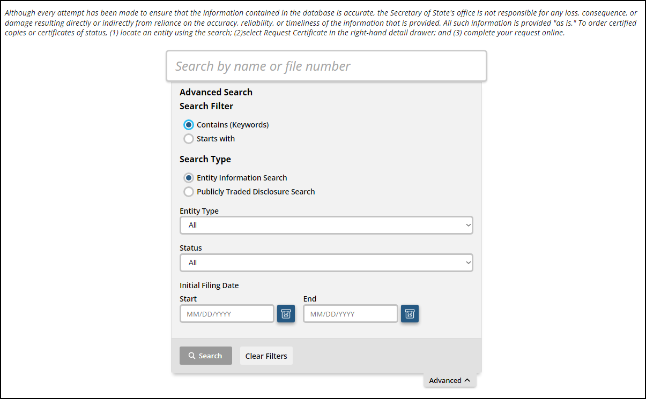This screenshot has width=646, height=399.
Task: Select the Starts with radio option
Action: coord(189,139)
